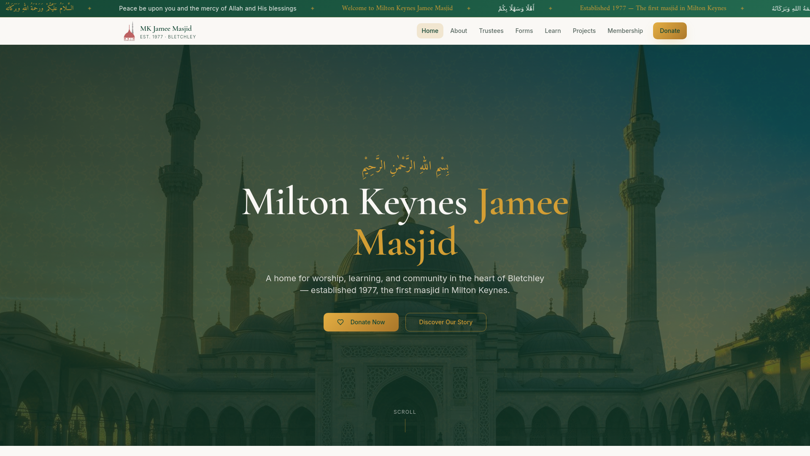Go to the About page
Image resolution: width=810 pixels, height=456 pixels.
pyautogui.click(x=459, y=31)
